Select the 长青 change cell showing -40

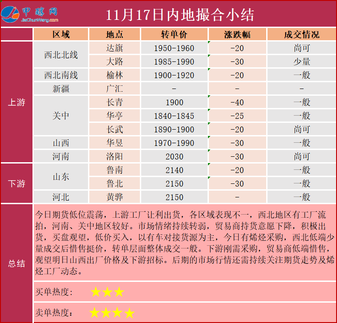[237, 103]
